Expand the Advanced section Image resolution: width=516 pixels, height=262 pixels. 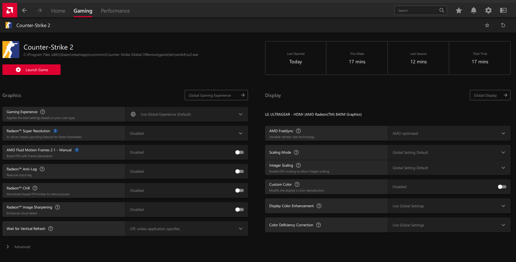[x=18, y=247]
